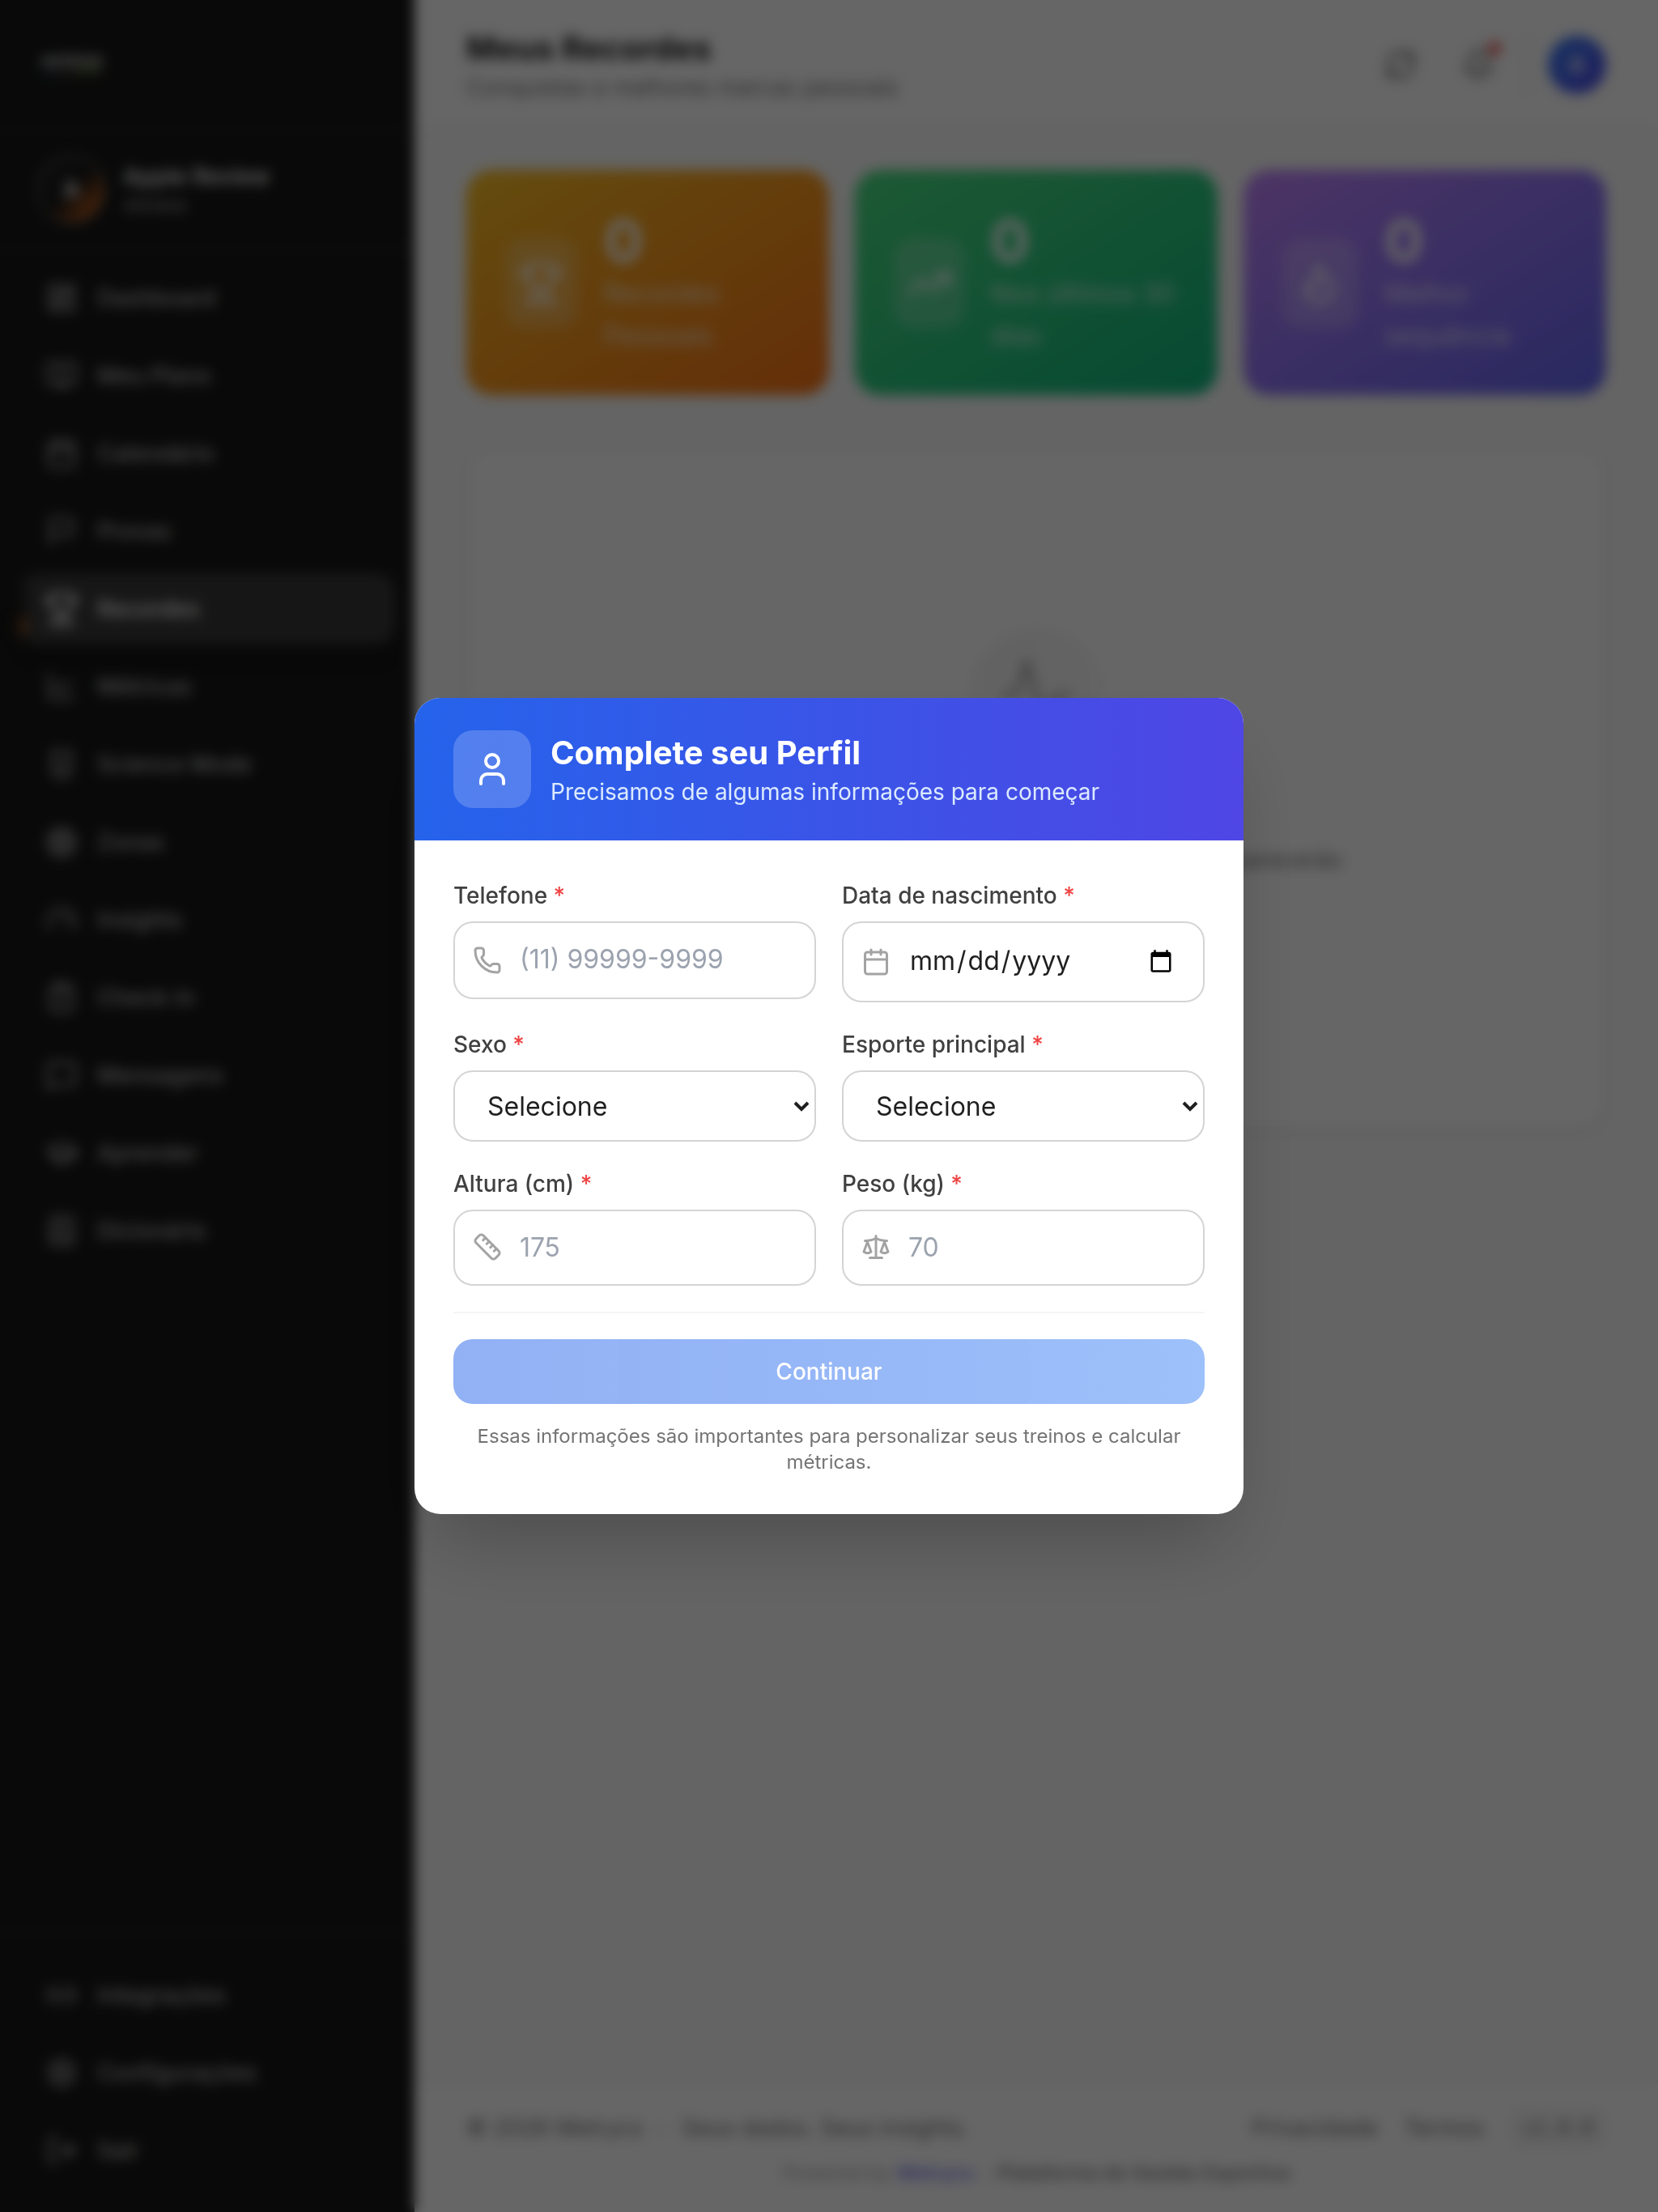The image size is (1658, 2212).
Task: Focus the Altura (cm) input field
Action: (634, 1248)
